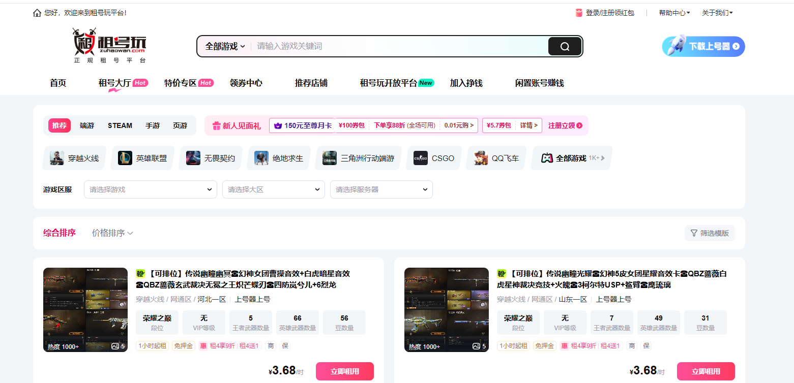Open the 筛选模版 filter panel
This screenshot has height=383, width=794.
(710, 233)
